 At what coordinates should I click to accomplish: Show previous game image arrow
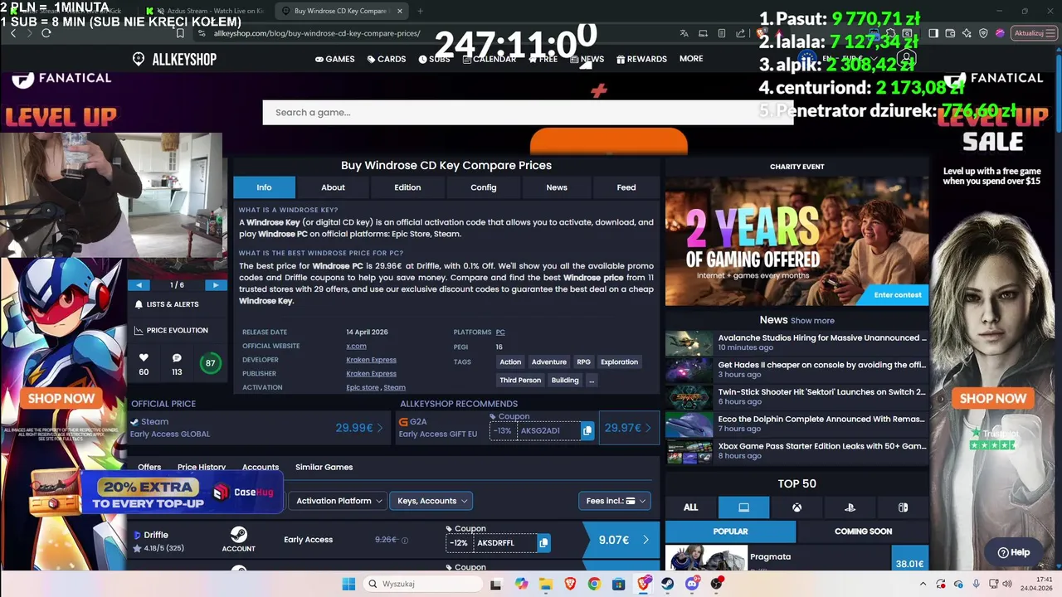point(139,285)
